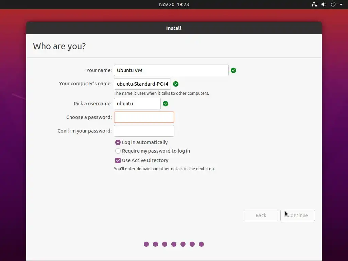Screen dimensions: 348x261
Task: Click the Confirm your password label
Action: pyautogui.click(x=85, y=131)
